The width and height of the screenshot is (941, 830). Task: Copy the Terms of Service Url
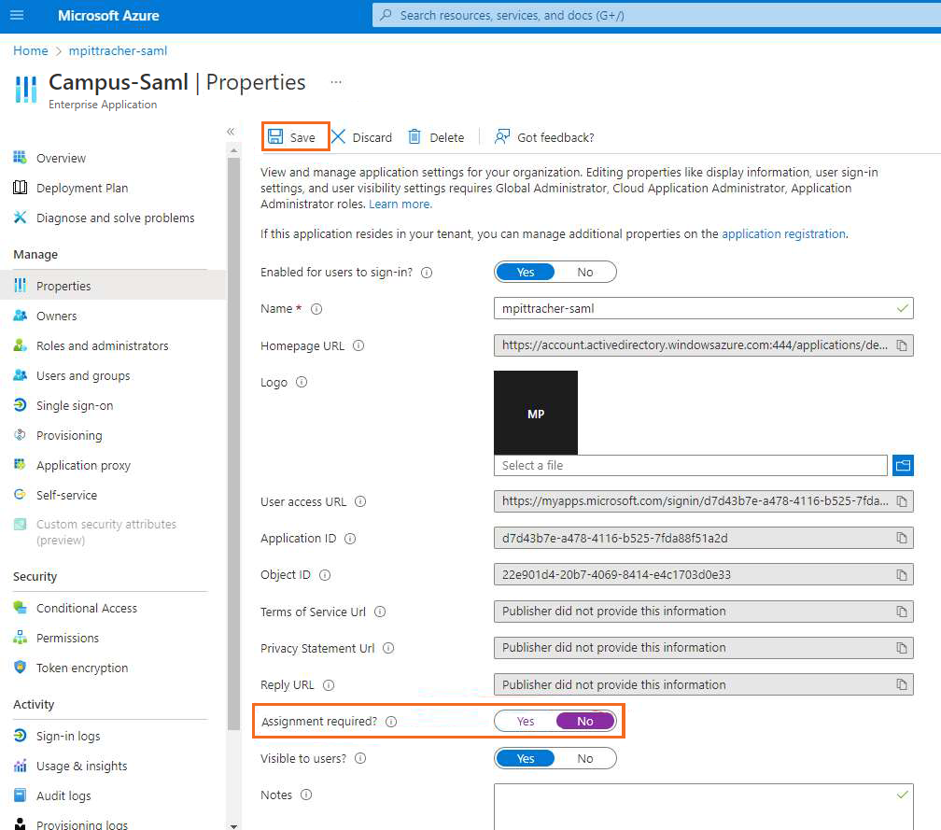tap(902, 612)
